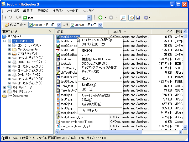189x142 pixels.
Task: Choose フルパスをコピー(Y) in context menu
Action: [x=100, y=44]
